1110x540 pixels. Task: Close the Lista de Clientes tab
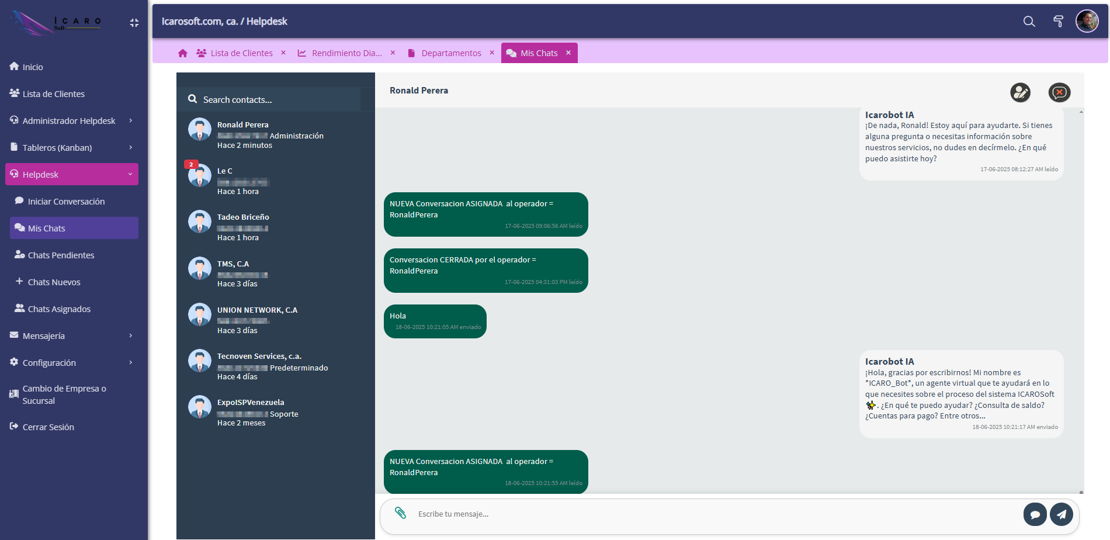(283, 53)
